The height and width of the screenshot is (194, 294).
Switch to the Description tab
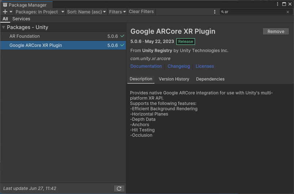pyautogui.click(x=141, y=79)
